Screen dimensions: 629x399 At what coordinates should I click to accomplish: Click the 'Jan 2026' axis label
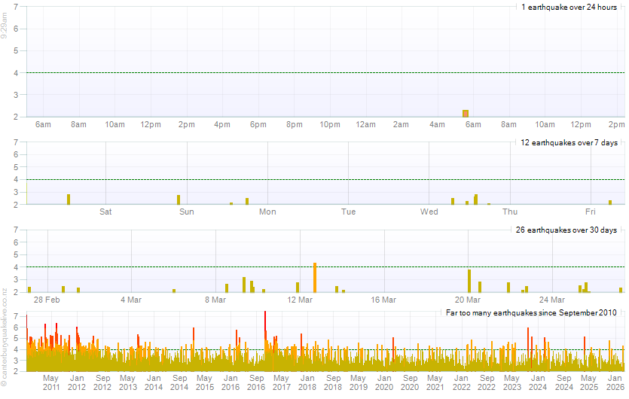[615, 382]
